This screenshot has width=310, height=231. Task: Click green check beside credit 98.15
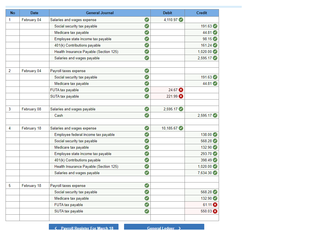[215, 39]
